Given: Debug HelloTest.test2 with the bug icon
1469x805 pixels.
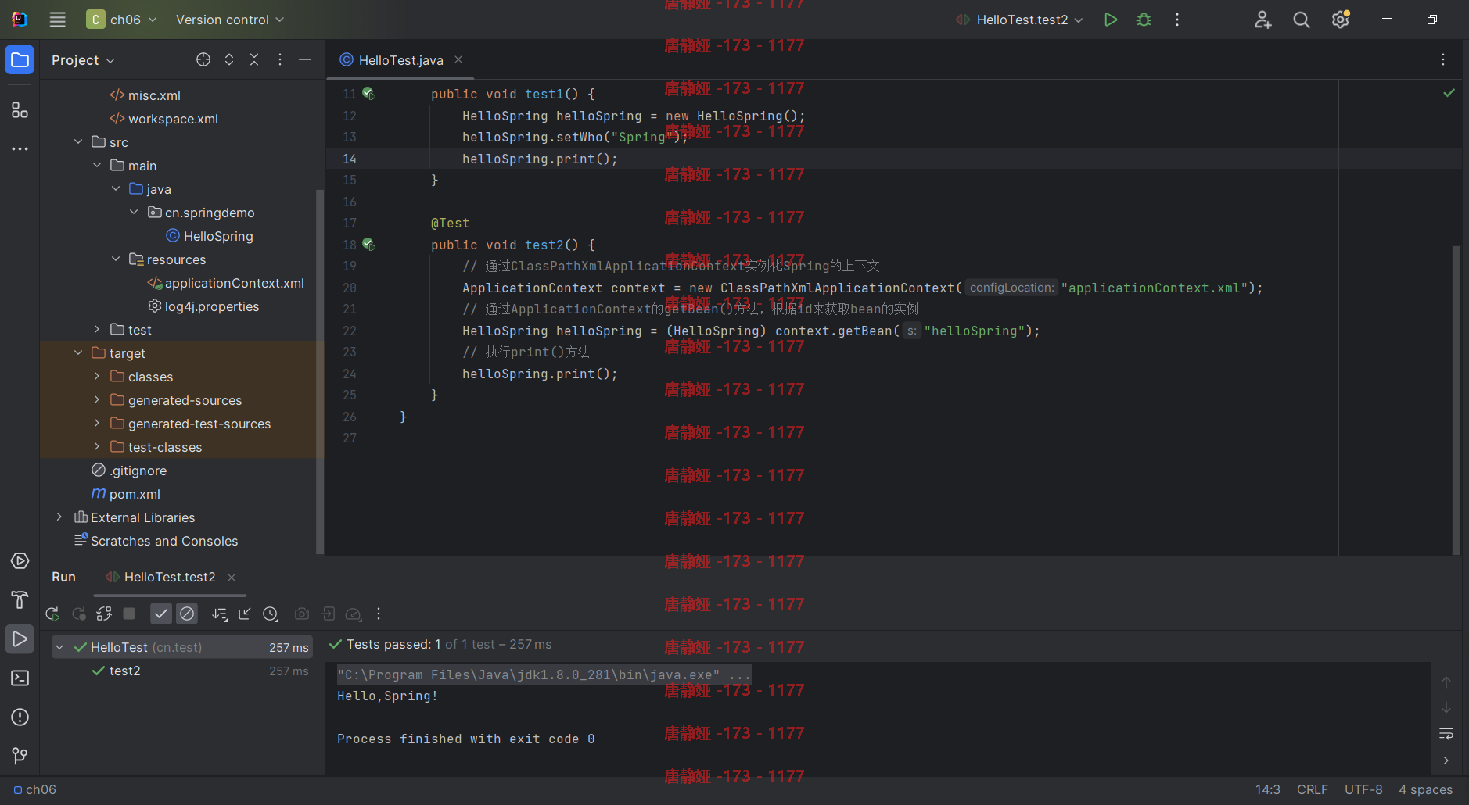Looking at the screenshot, I should pyautogui.click(x=1144, y=20).
